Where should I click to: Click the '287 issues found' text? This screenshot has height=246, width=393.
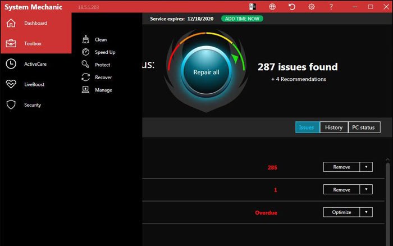(x=298, y=67)
